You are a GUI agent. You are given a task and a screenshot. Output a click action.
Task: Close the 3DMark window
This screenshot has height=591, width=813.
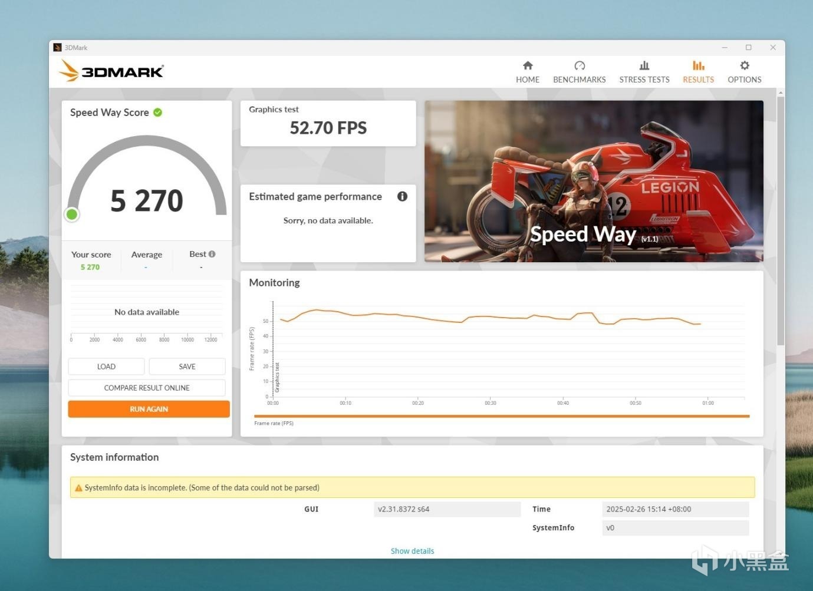click(x=773, y=48)
